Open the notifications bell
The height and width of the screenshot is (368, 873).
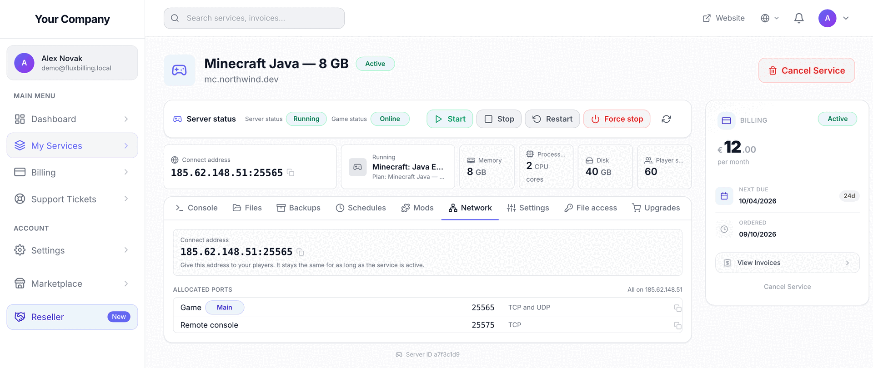(799, 18)
